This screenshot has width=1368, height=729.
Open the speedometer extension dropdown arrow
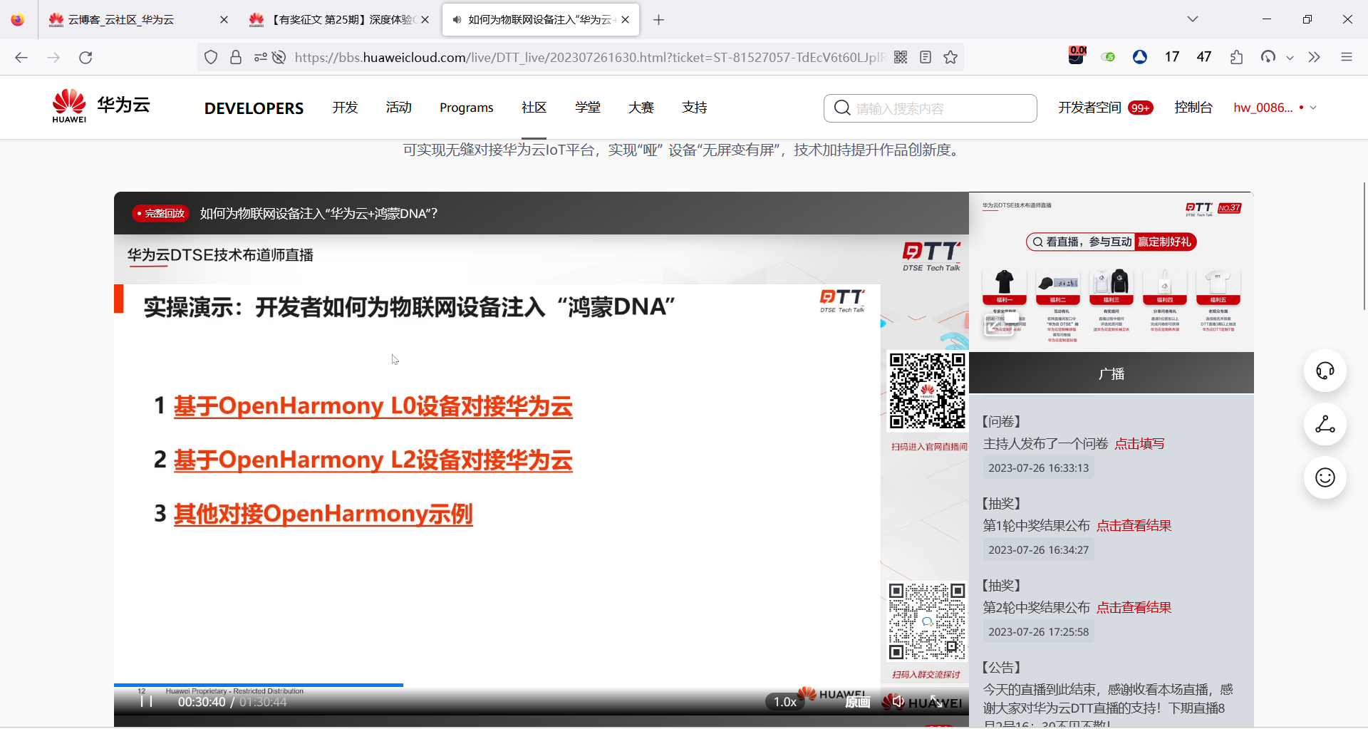1290,57
